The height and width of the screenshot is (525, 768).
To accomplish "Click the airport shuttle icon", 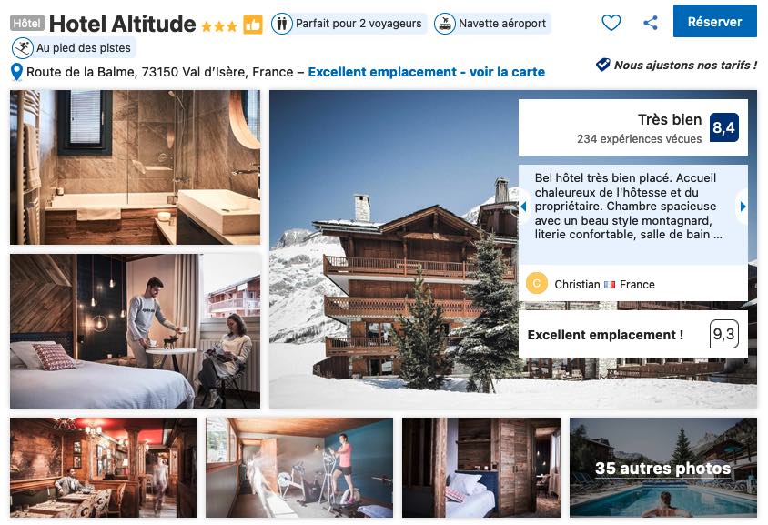I will (x=444, y=24).
